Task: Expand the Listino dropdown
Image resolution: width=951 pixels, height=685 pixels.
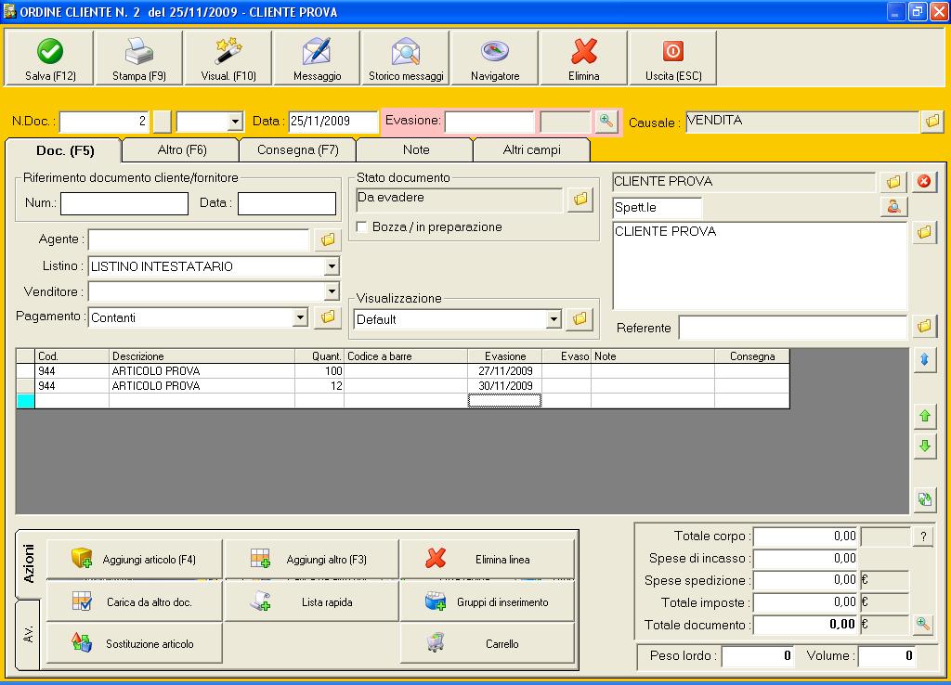Action: pos(332,267)
